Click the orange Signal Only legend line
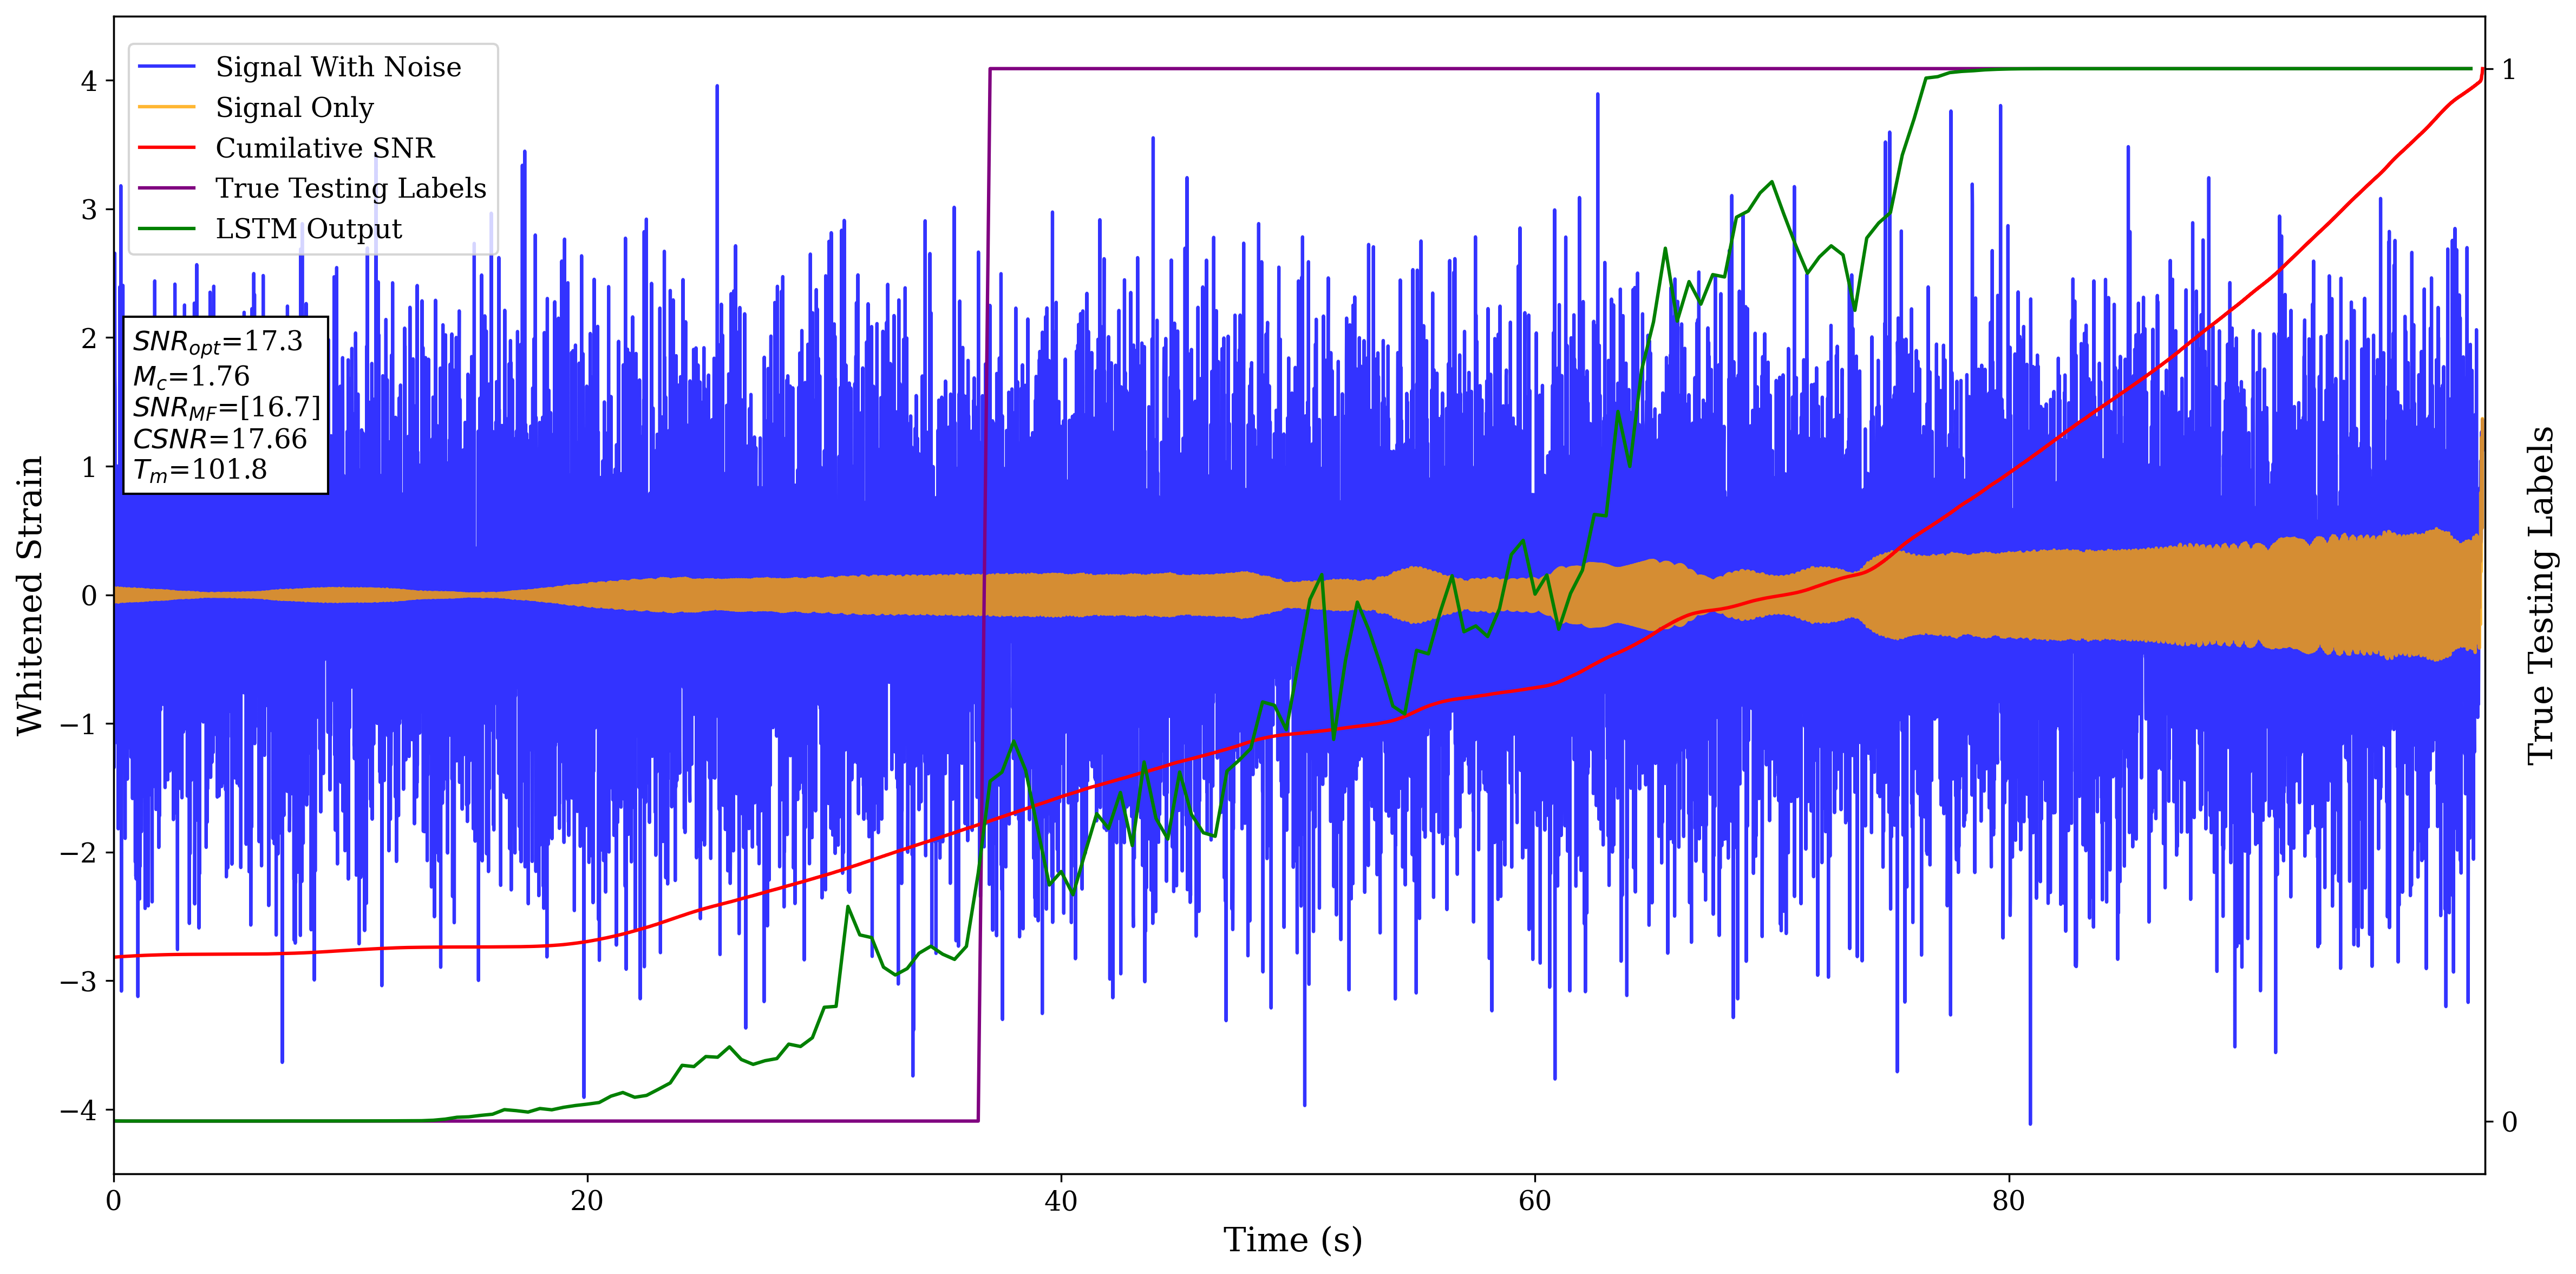 [166, 107]
